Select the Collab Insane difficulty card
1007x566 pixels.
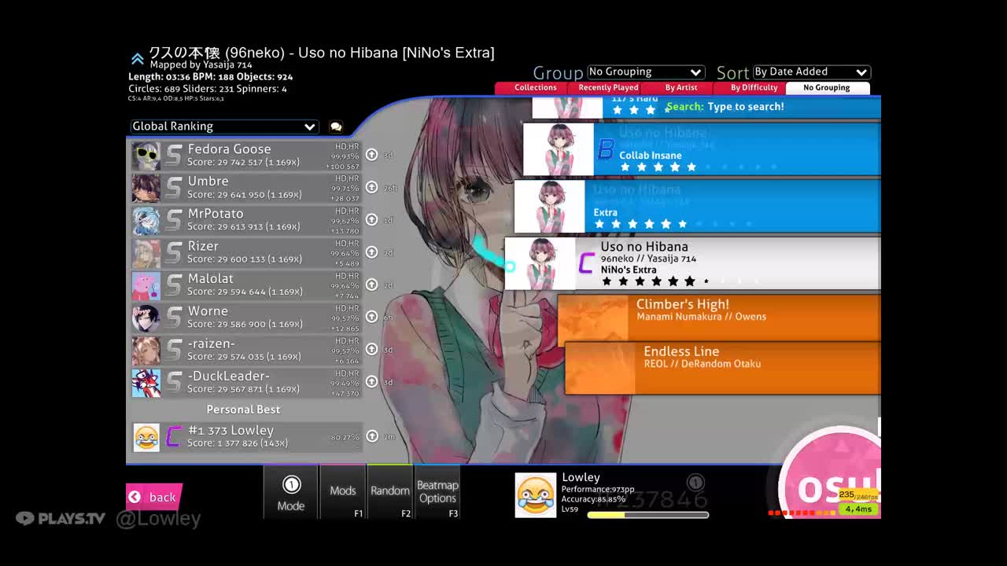point(702,149)
